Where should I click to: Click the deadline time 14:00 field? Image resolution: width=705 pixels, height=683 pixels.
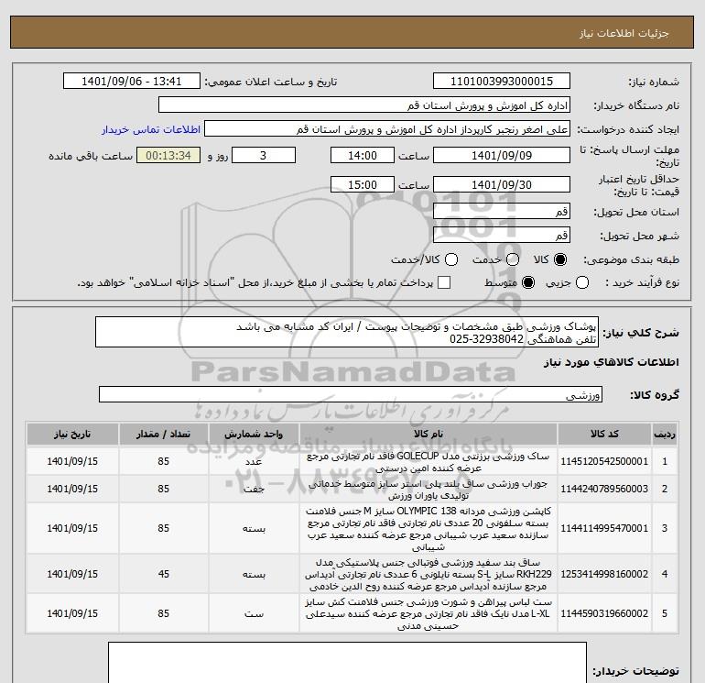point(363,156)
